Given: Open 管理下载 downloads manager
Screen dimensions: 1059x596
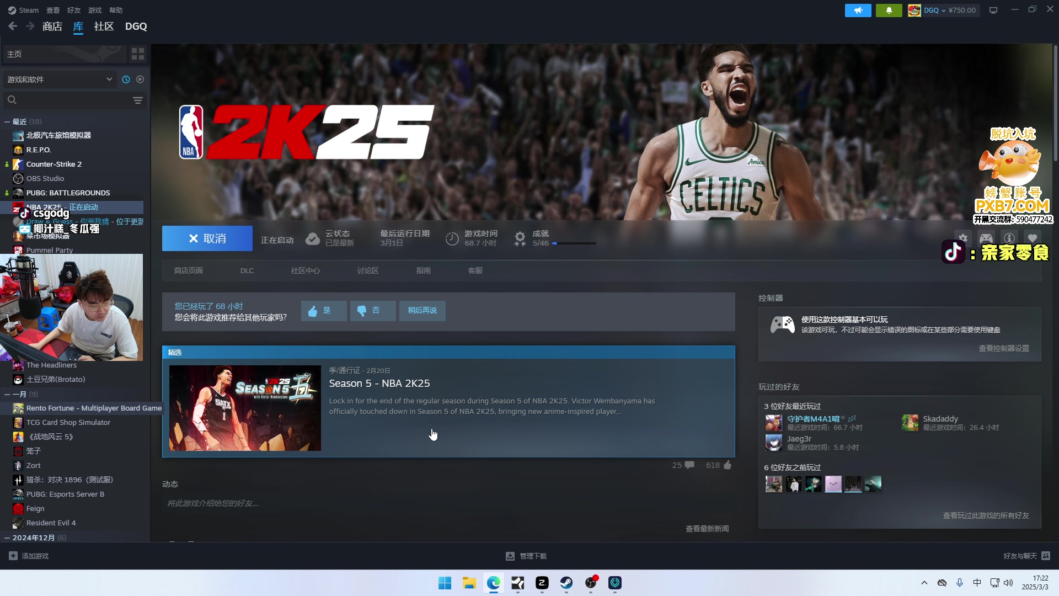Looking at the screenshot, I should click(526, 556).
